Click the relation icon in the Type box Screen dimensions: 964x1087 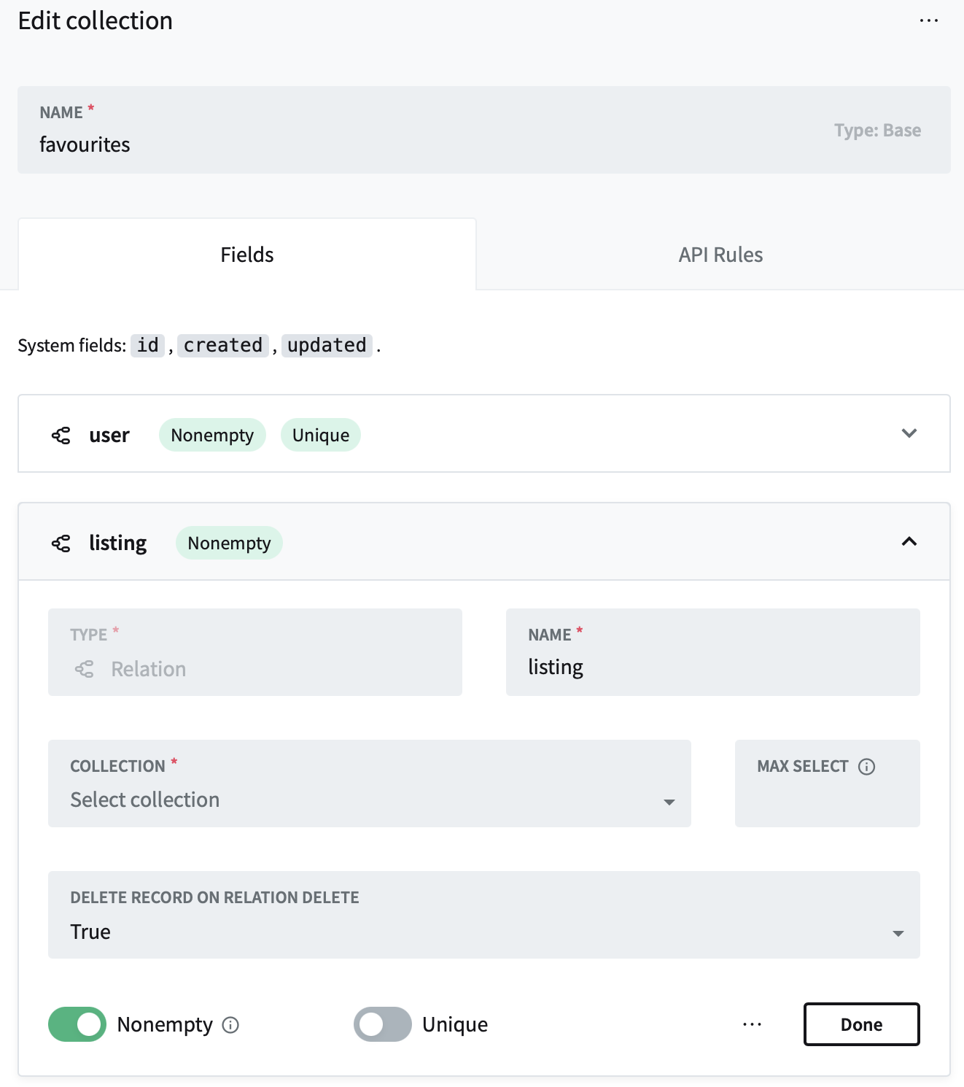point(84,669)
